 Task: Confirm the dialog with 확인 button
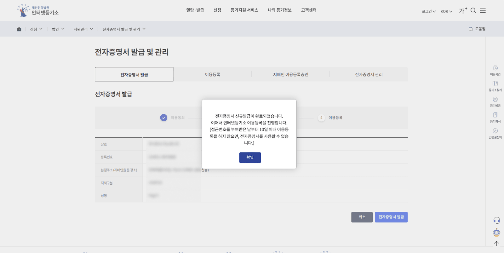click(x=250, y=158)
